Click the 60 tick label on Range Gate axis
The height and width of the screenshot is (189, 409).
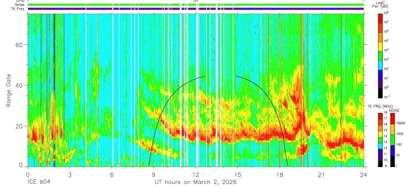[19, 45]
